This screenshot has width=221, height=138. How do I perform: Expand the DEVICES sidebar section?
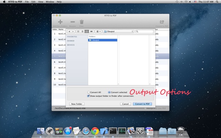coord(71,45)
